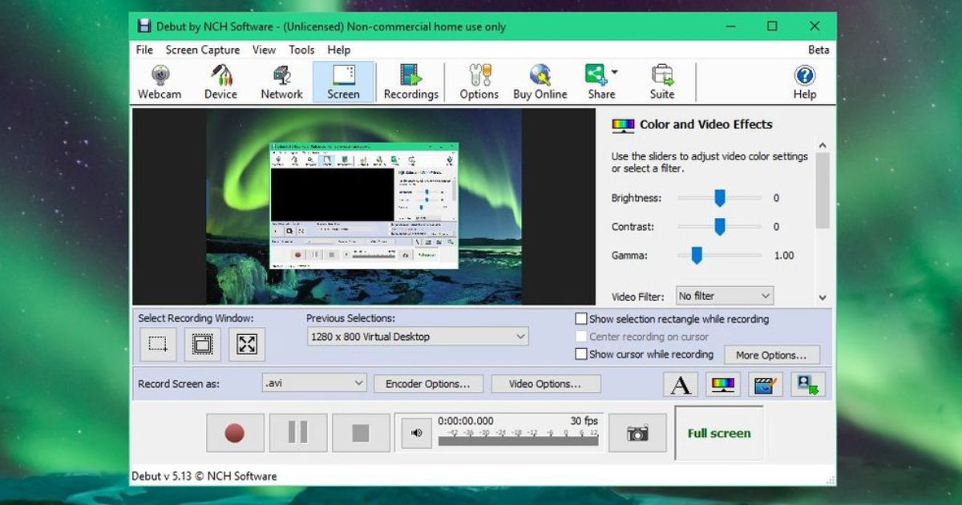The image size is (962, 505).
Task: Open the text caption overlay tool
Action: point(680,384)
